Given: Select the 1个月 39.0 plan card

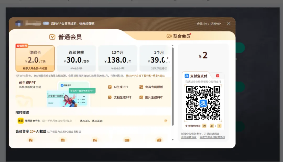Looking at the screenshot, I should pyautogui.click(x=155, y=58).
